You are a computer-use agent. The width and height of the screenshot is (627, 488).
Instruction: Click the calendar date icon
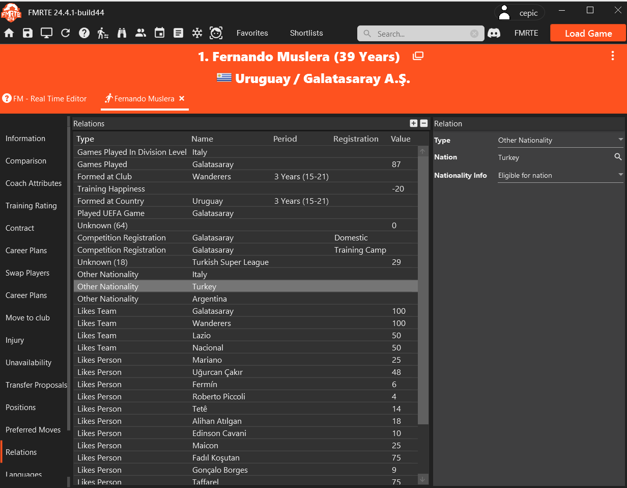coord(159,33)
